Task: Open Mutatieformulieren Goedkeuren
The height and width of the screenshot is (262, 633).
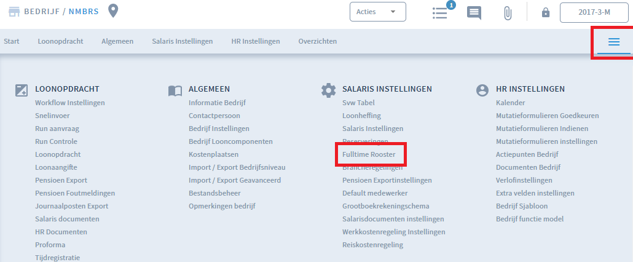Action: [548, 116]
